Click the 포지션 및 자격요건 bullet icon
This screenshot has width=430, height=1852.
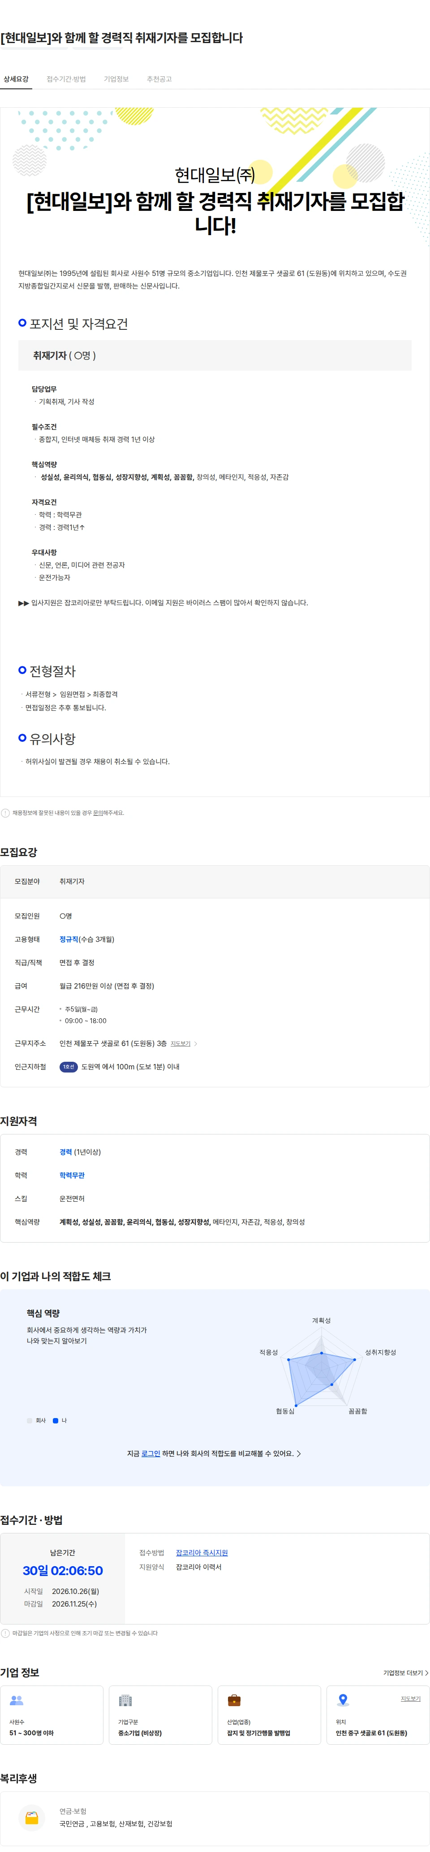tap(22, 323)
